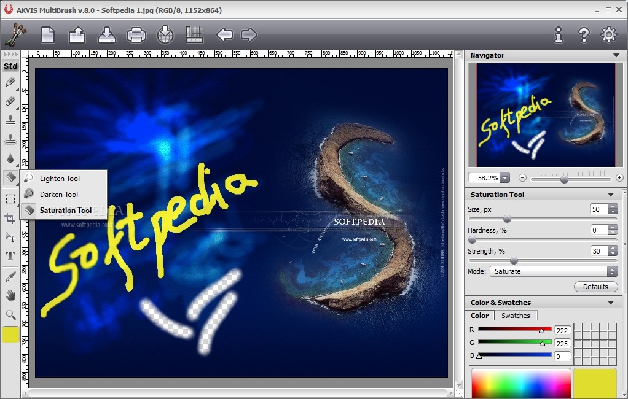Click the Defaults button

(x=595, y=287)
